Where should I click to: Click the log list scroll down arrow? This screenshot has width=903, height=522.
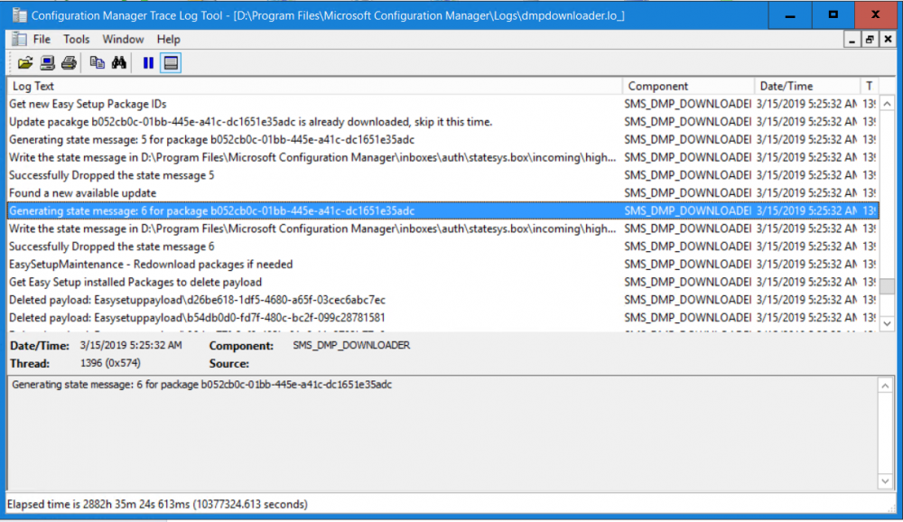click(887, 323)
